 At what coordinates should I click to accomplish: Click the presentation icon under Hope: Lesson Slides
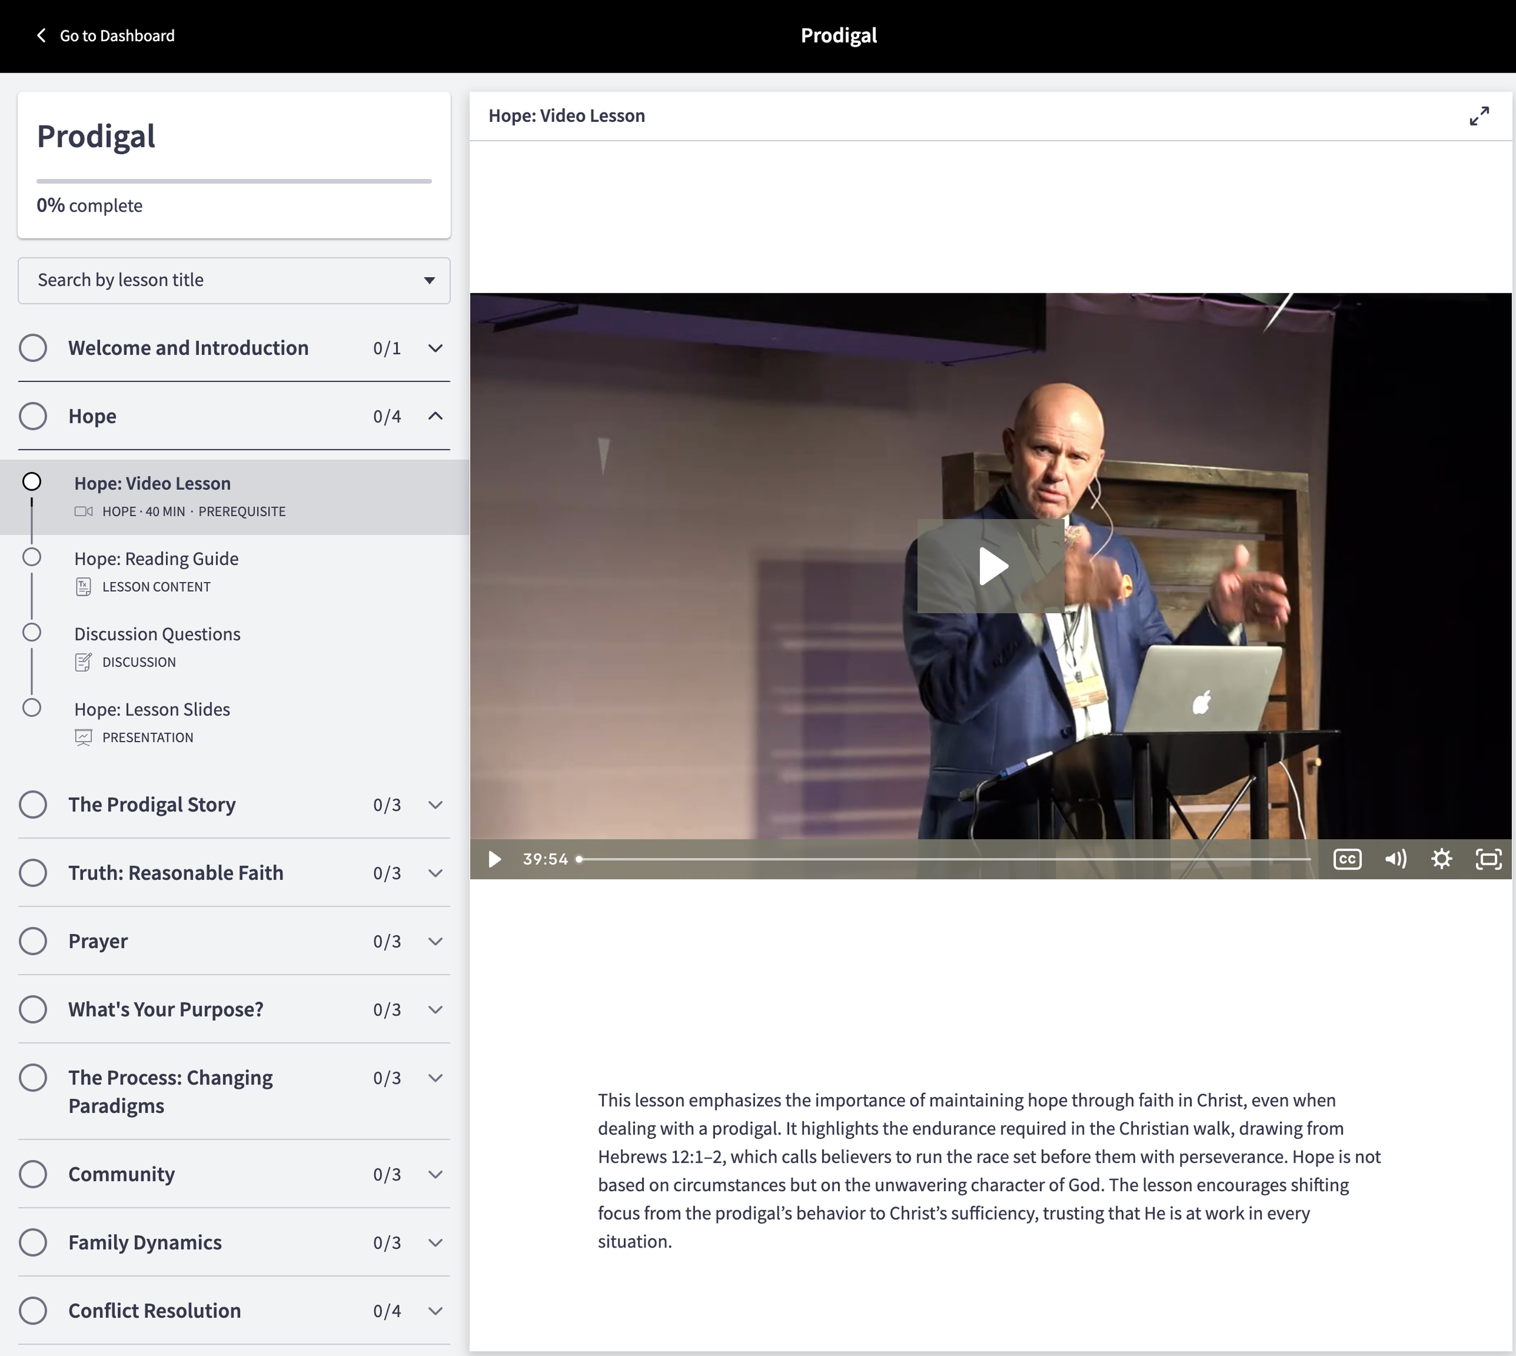[82, 737]
